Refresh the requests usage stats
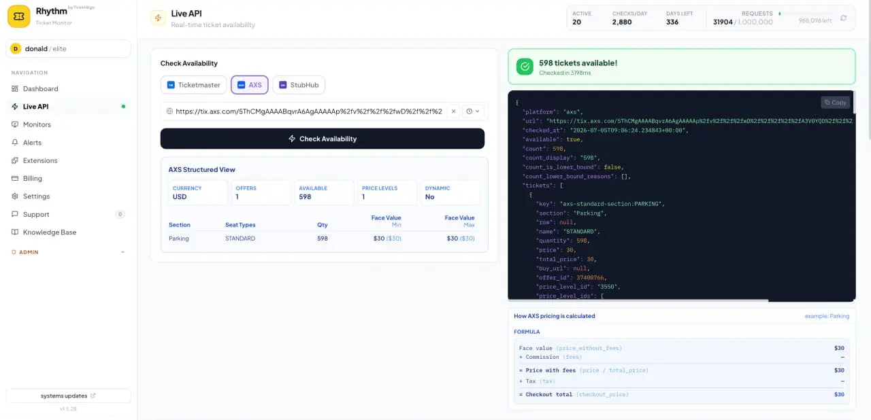 pyautogui.click(x=844, y=18)
